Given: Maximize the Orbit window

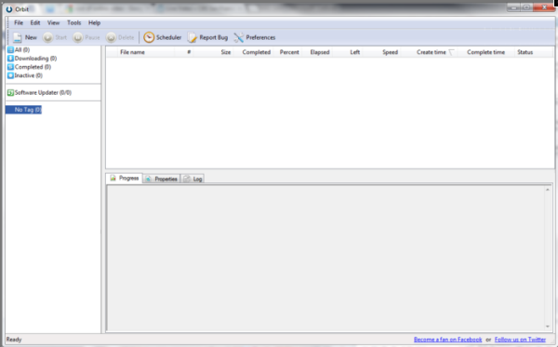Looking at the screenshot, I should coord(526,7).
